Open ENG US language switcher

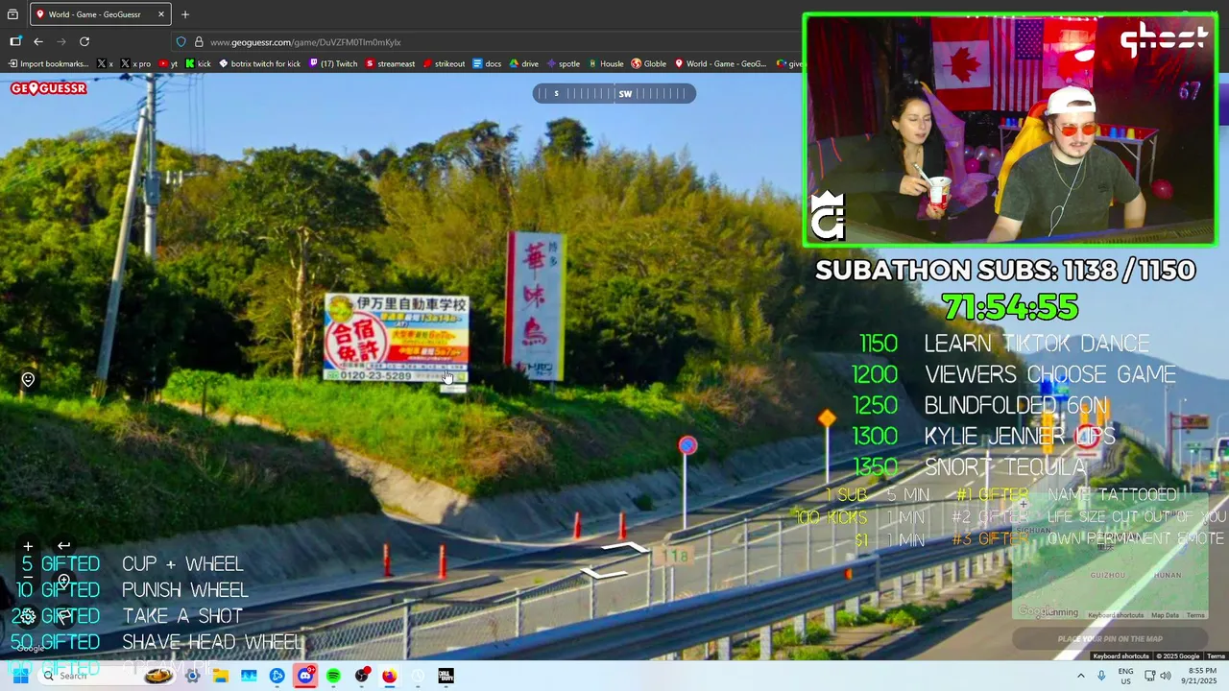[x=1125, y=676]
